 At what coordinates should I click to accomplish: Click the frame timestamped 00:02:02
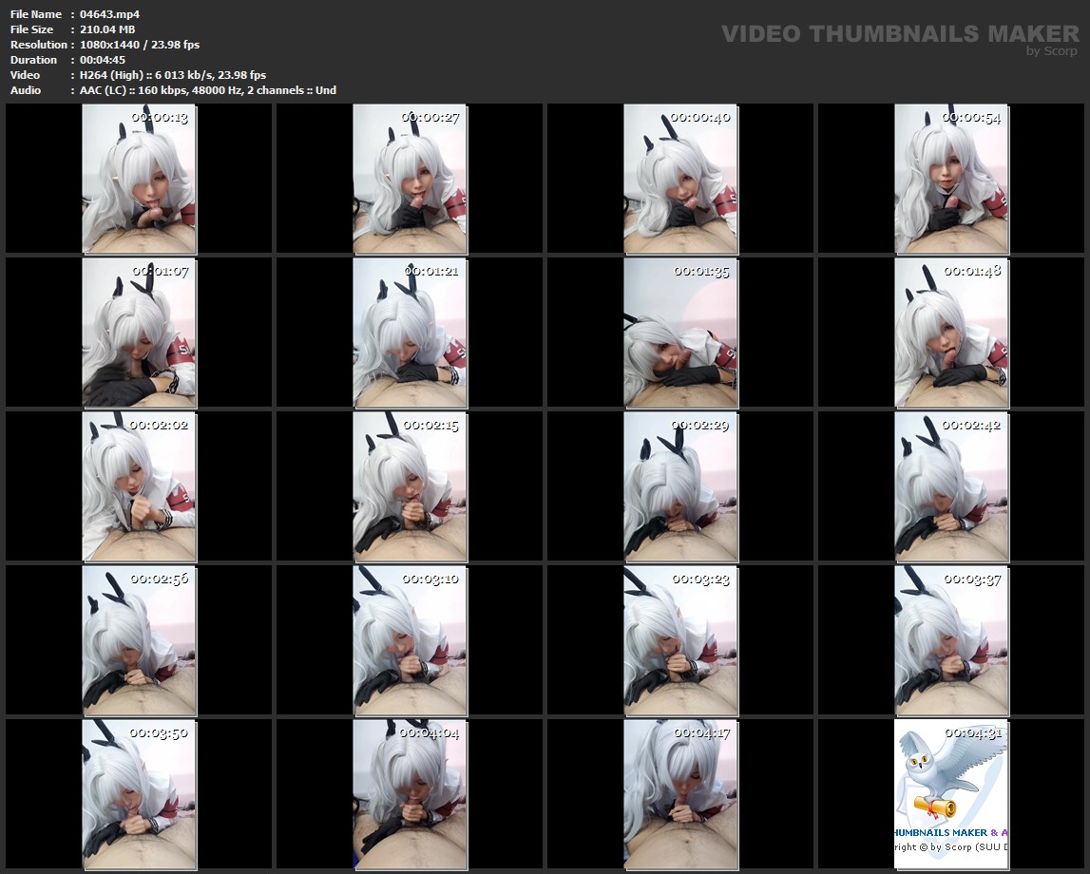click(x=139, y=486)
